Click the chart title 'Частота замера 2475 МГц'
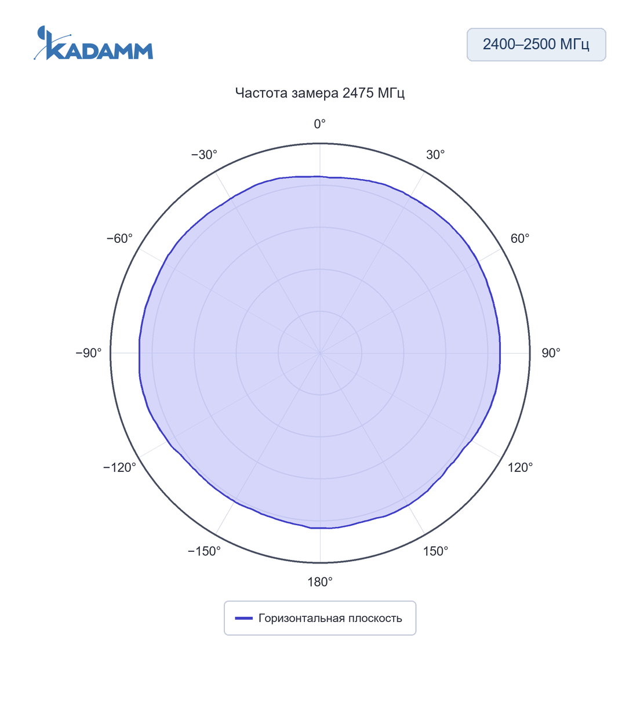Screen dimensions: 640x702 [x=320, y=93]
